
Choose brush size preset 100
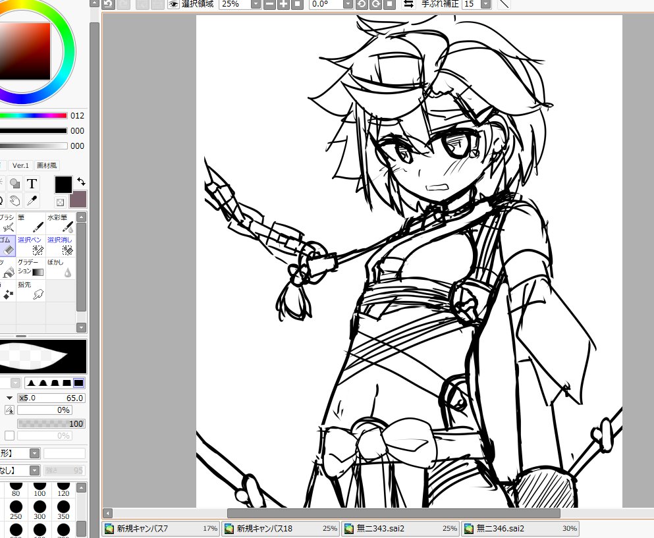pyautogui.click(x=40, y=490)
